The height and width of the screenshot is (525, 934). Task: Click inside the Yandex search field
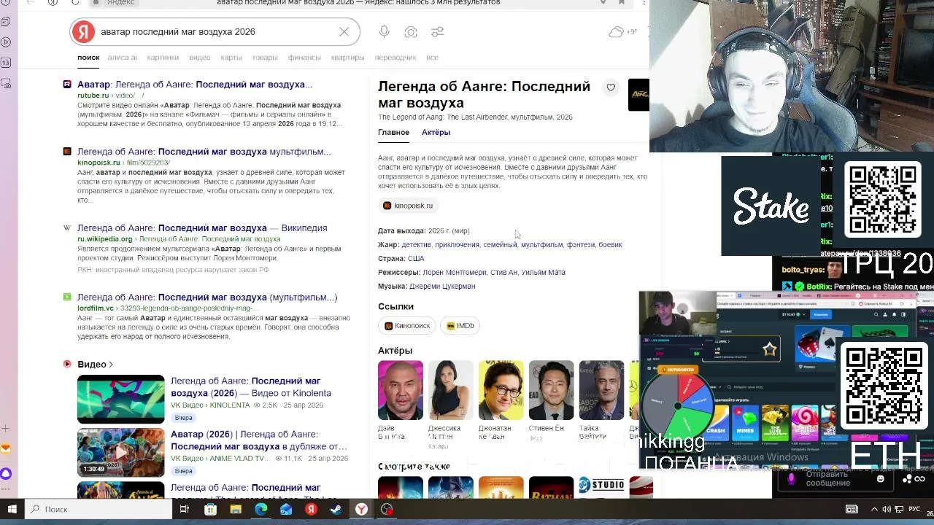[x=215, y=32]
